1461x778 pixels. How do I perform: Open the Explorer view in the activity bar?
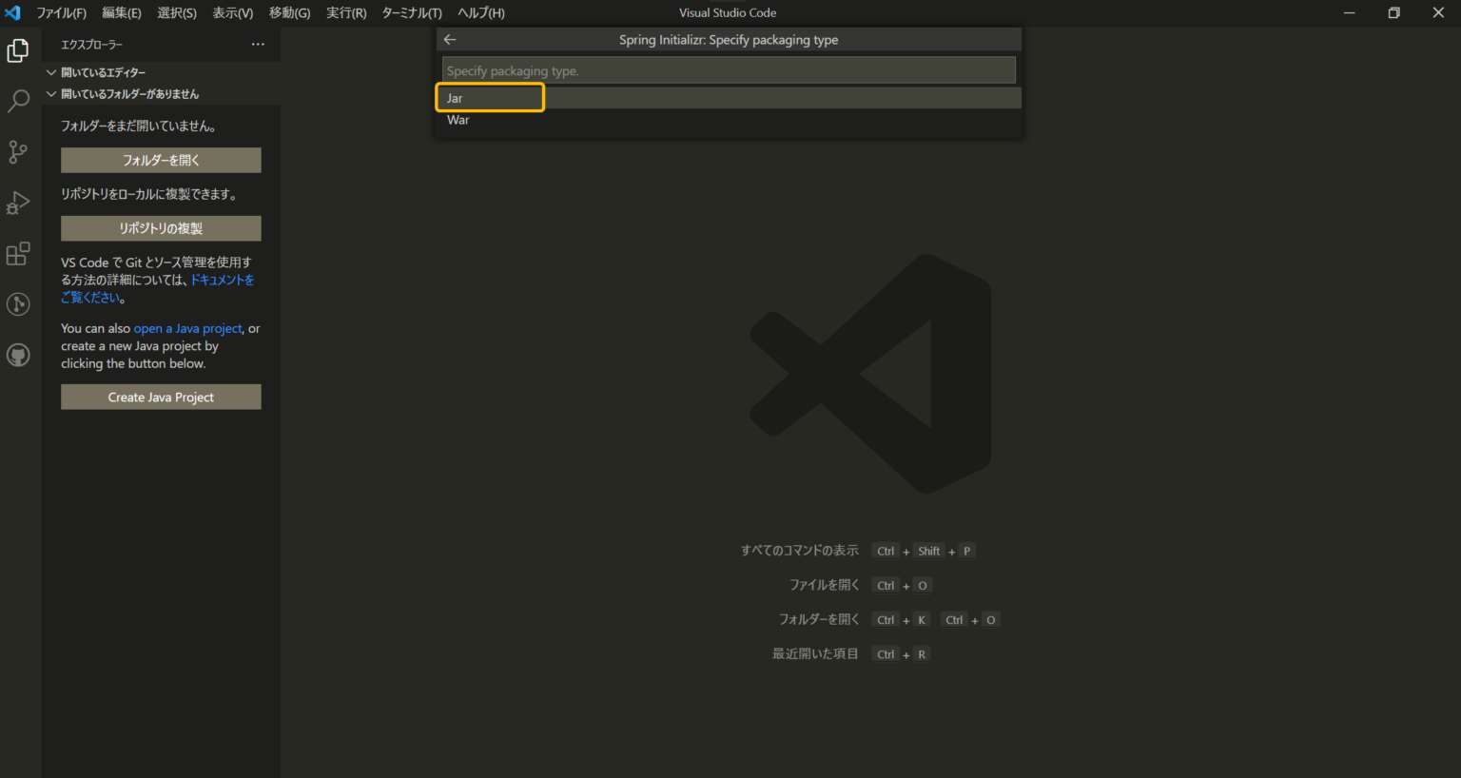(18, 49)
